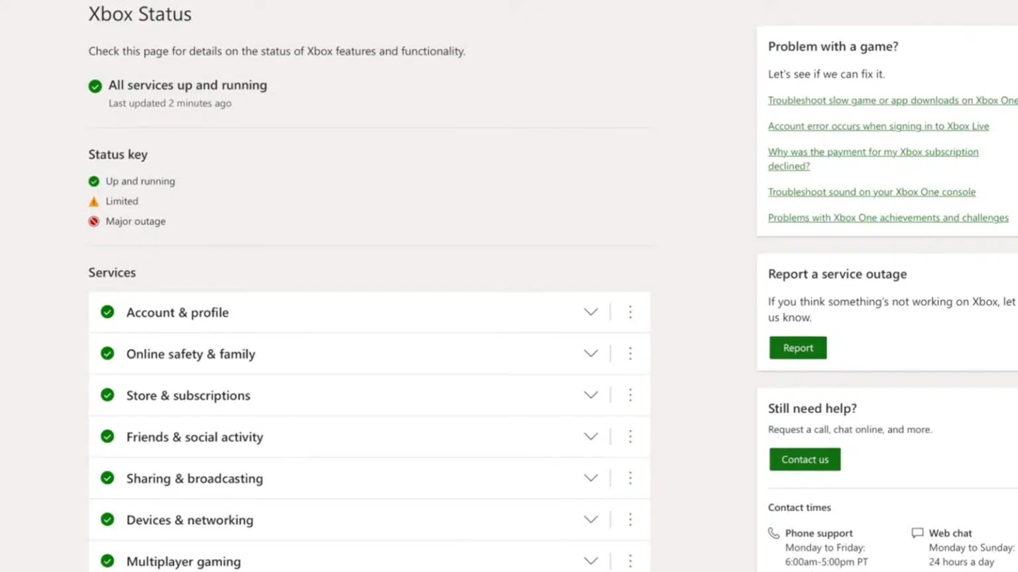This screenshot has height=572, width=1018.
Task: Click the Report a service outage heading
Action: coord(837,274)
